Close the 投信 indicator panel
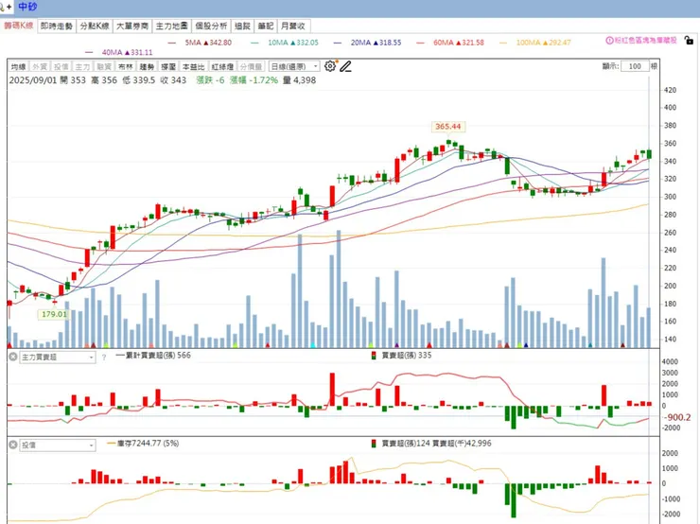The width and height of the screenshot is (700, 524). point(13,445)
